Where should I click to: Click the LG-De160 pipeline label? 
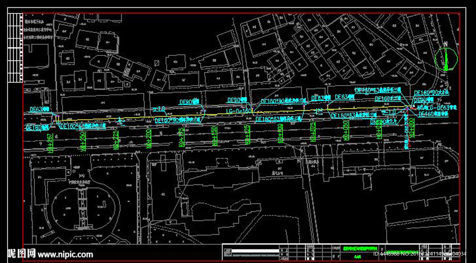point(239,111)
